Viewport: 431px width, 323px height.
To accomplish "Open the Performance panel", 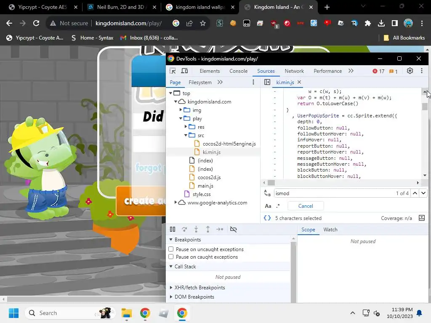I will 328,71.
